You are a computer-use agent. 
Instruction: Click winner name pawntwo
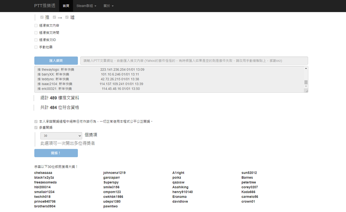[x=111, y=206]
